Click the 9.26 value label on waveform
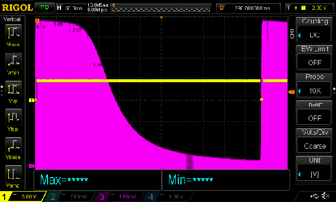 click(97, 65)
